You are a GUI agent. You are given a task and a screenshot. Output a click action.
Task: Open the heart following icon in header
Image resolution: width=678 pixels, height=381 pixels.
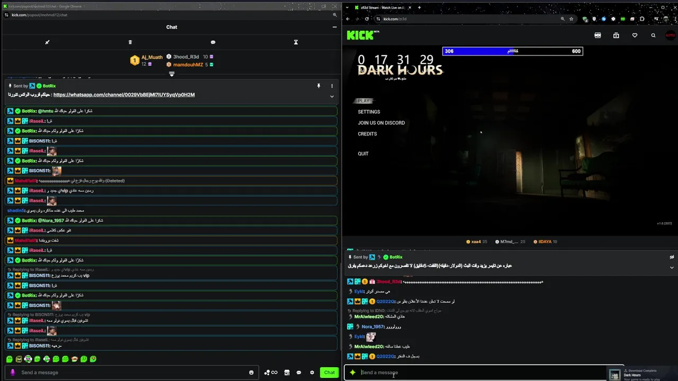tap(635, 35)
